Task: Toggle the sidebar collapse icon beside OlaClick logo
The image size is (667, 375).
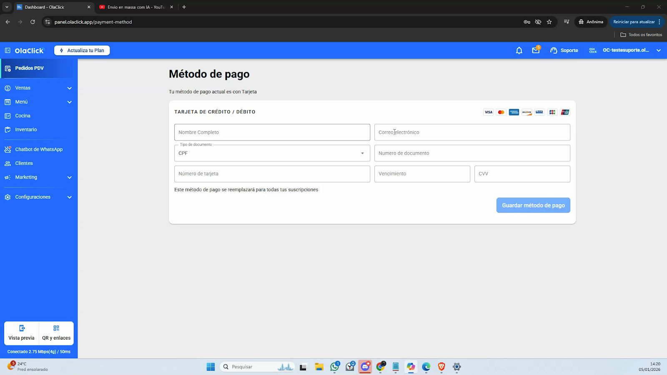Action: coord(8,50)
